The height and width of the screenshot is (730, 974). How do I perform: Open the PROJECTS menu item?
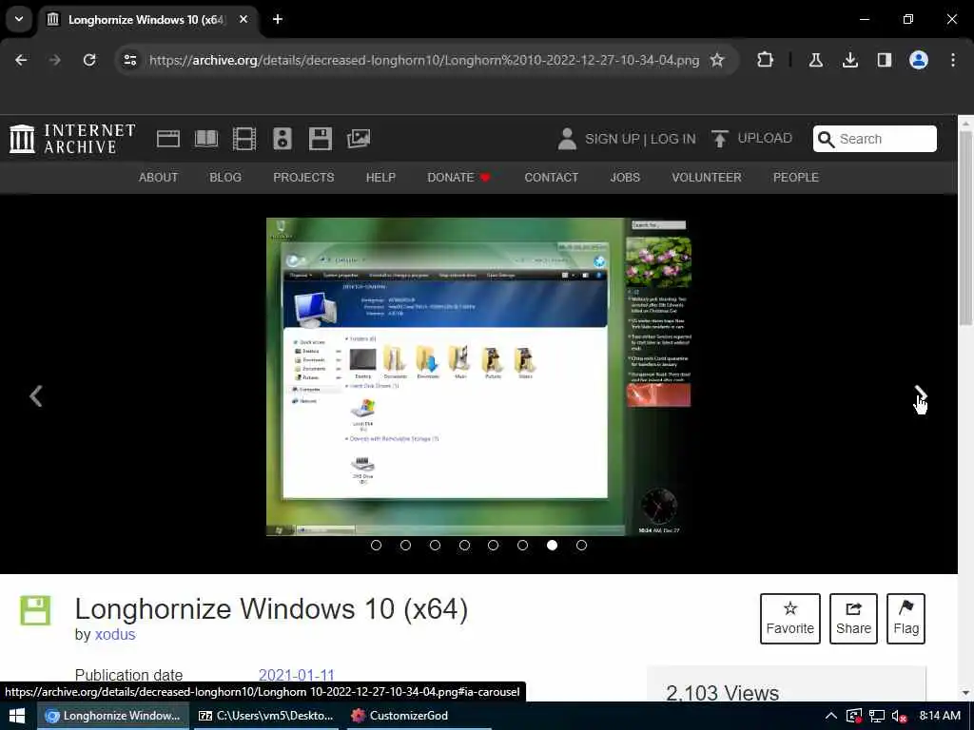point(303,178)
